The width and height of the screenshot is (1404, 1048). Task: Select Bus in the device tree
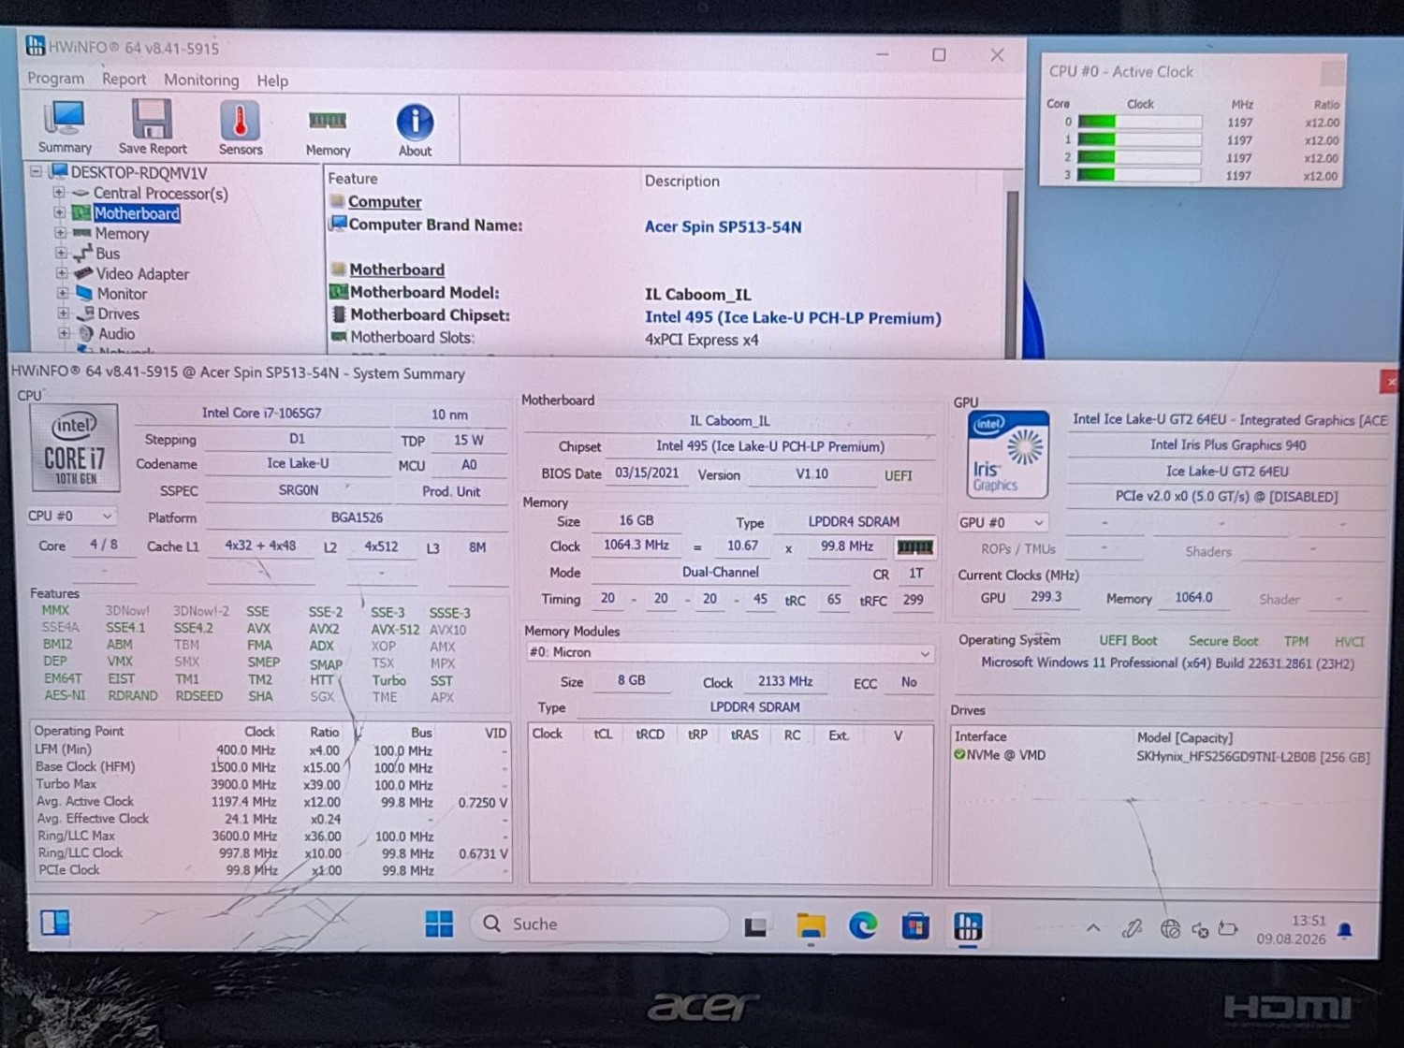click(108, 254)
